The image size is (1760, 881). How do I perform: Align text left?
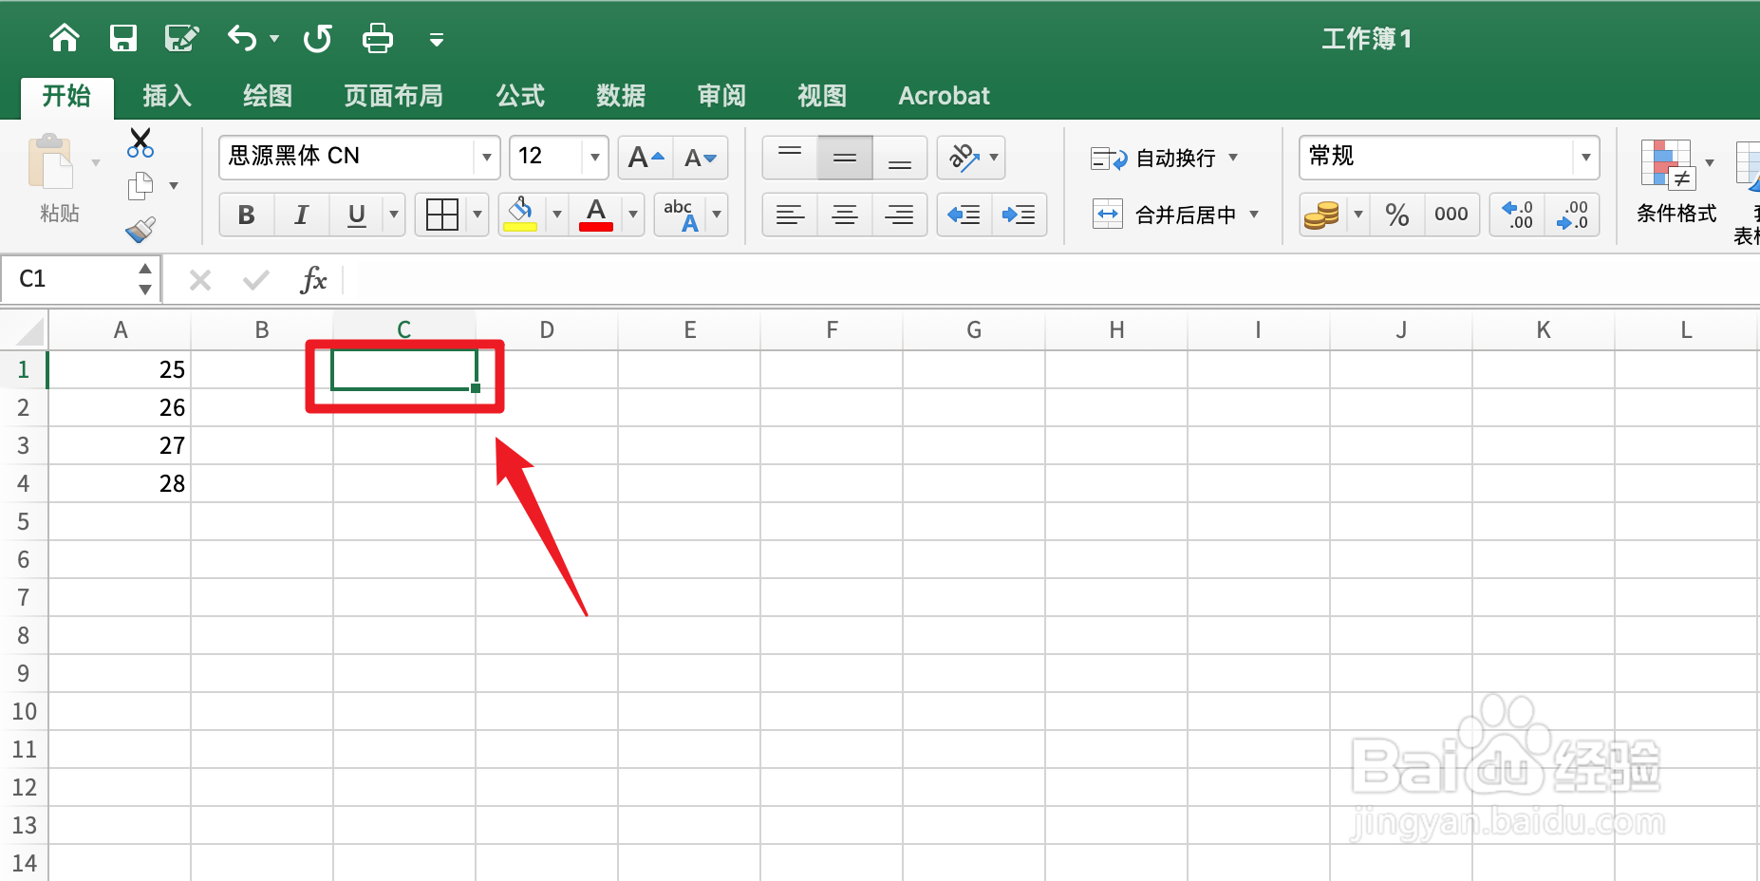[x=790, y=215]
